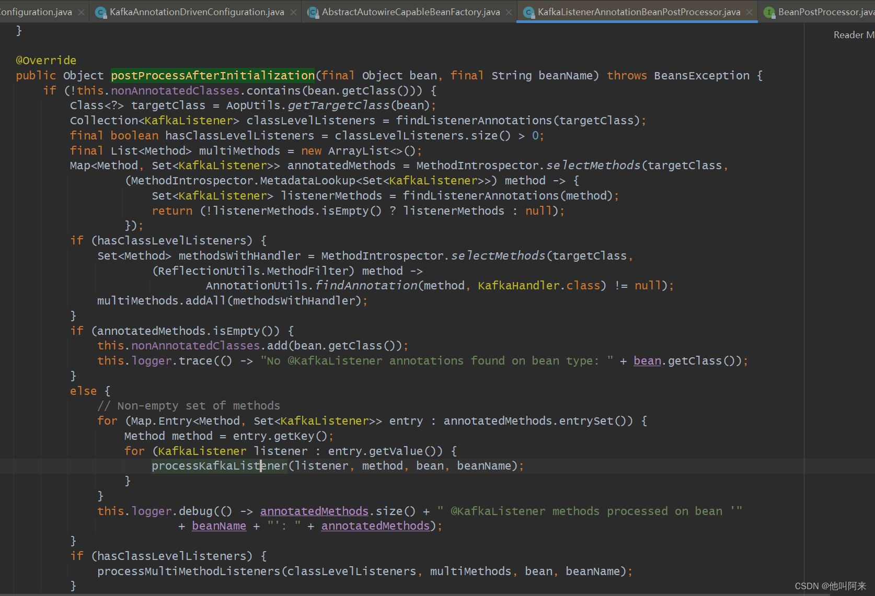Click the selectMethods call on annotatedMethods line
Screen dimensions: 875x596
pos(593,166)
